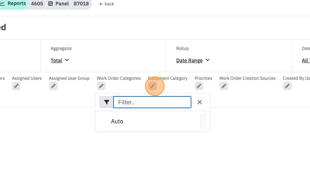
Task: Open the Rollup Date Range dropdown
Action: click(193, 60)
